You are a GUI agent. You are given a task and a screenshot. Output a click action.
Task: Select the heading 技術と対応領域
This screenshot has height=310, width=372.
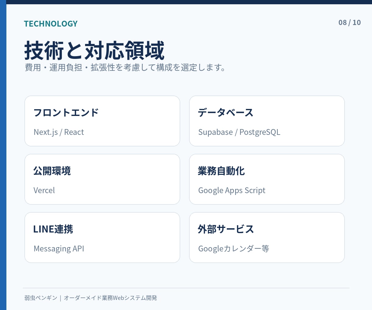[95, 50]
